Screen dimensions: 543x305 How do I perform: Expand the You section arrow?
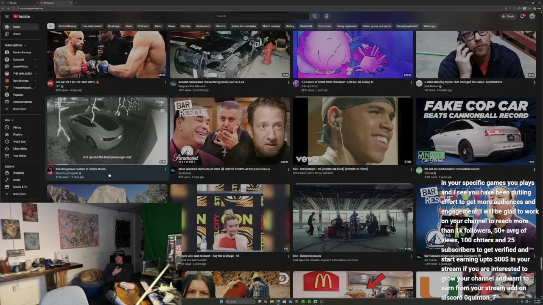click(12, 120)
